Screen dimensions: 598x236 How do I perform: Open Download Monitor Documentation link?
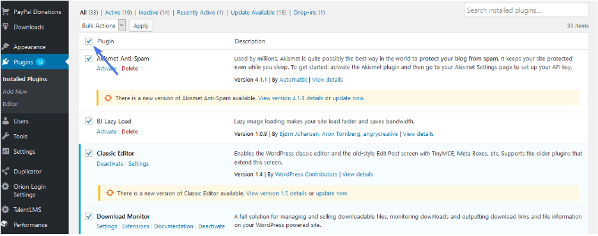174,226
